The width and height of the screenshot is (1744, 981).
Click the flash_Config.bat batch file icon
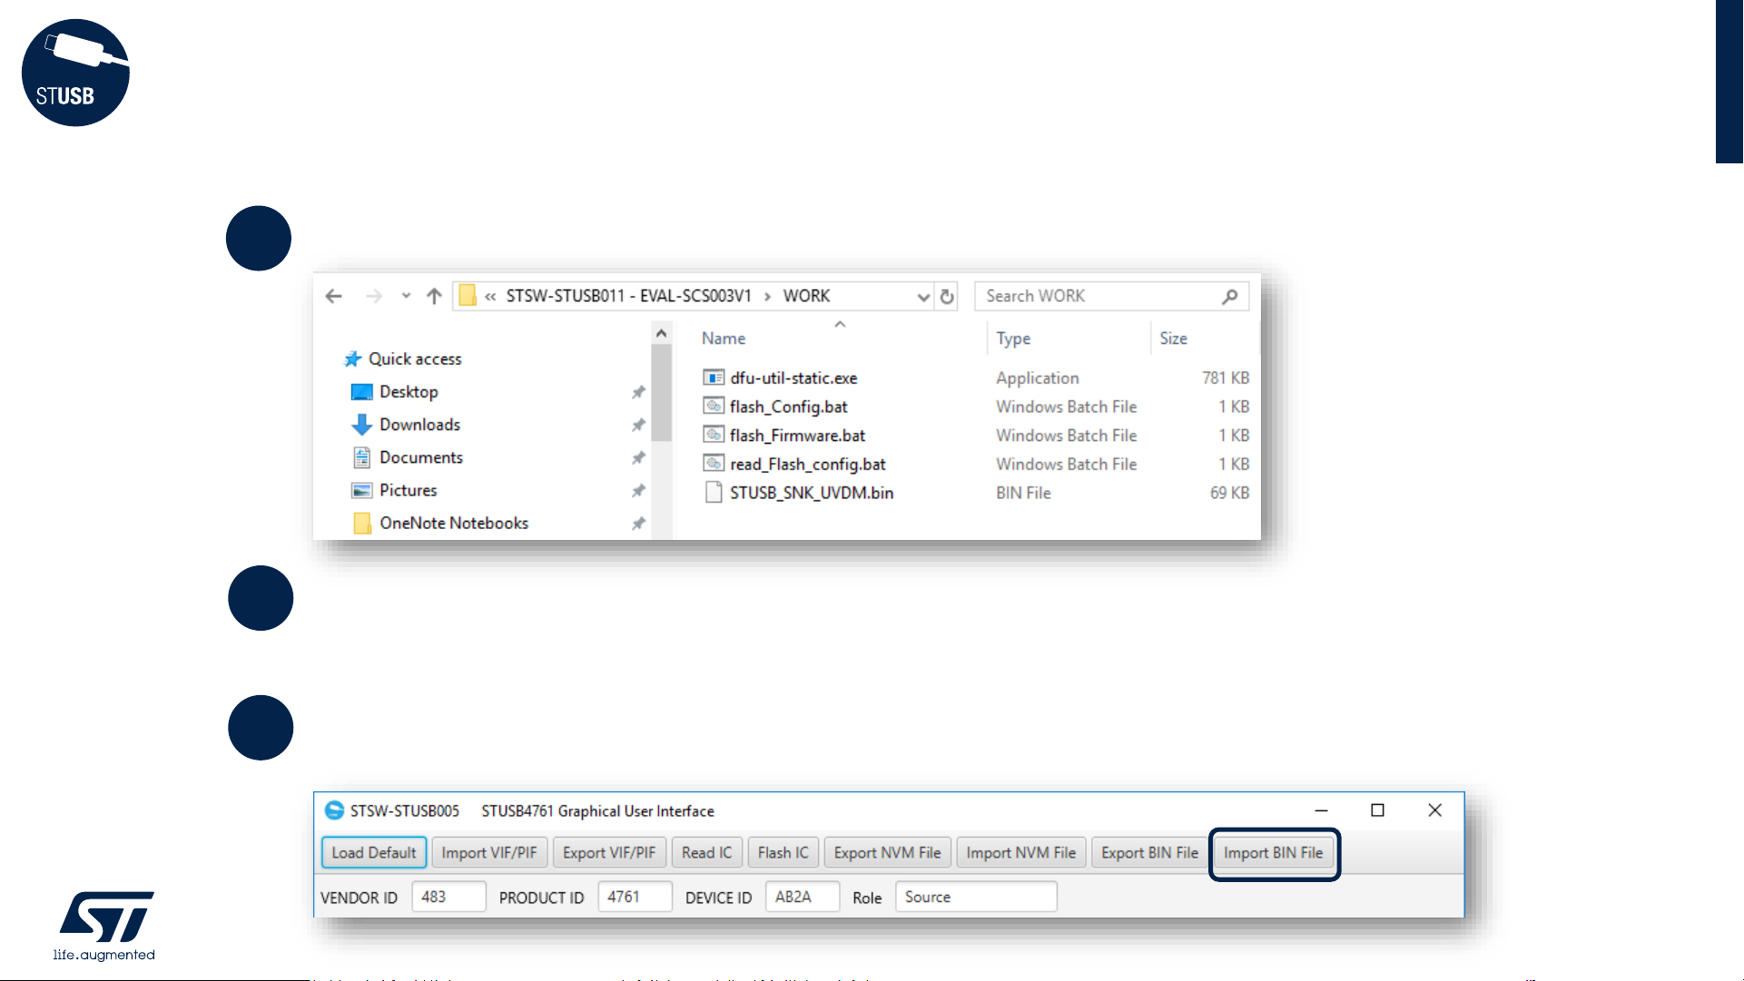(714, 407)
